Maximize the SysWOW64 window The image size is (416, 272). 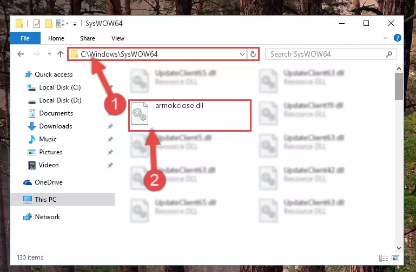(x=366, y=23)
